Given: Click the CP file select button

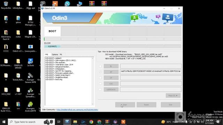Looking at the screenshot, I should click(x=111, y=78).
